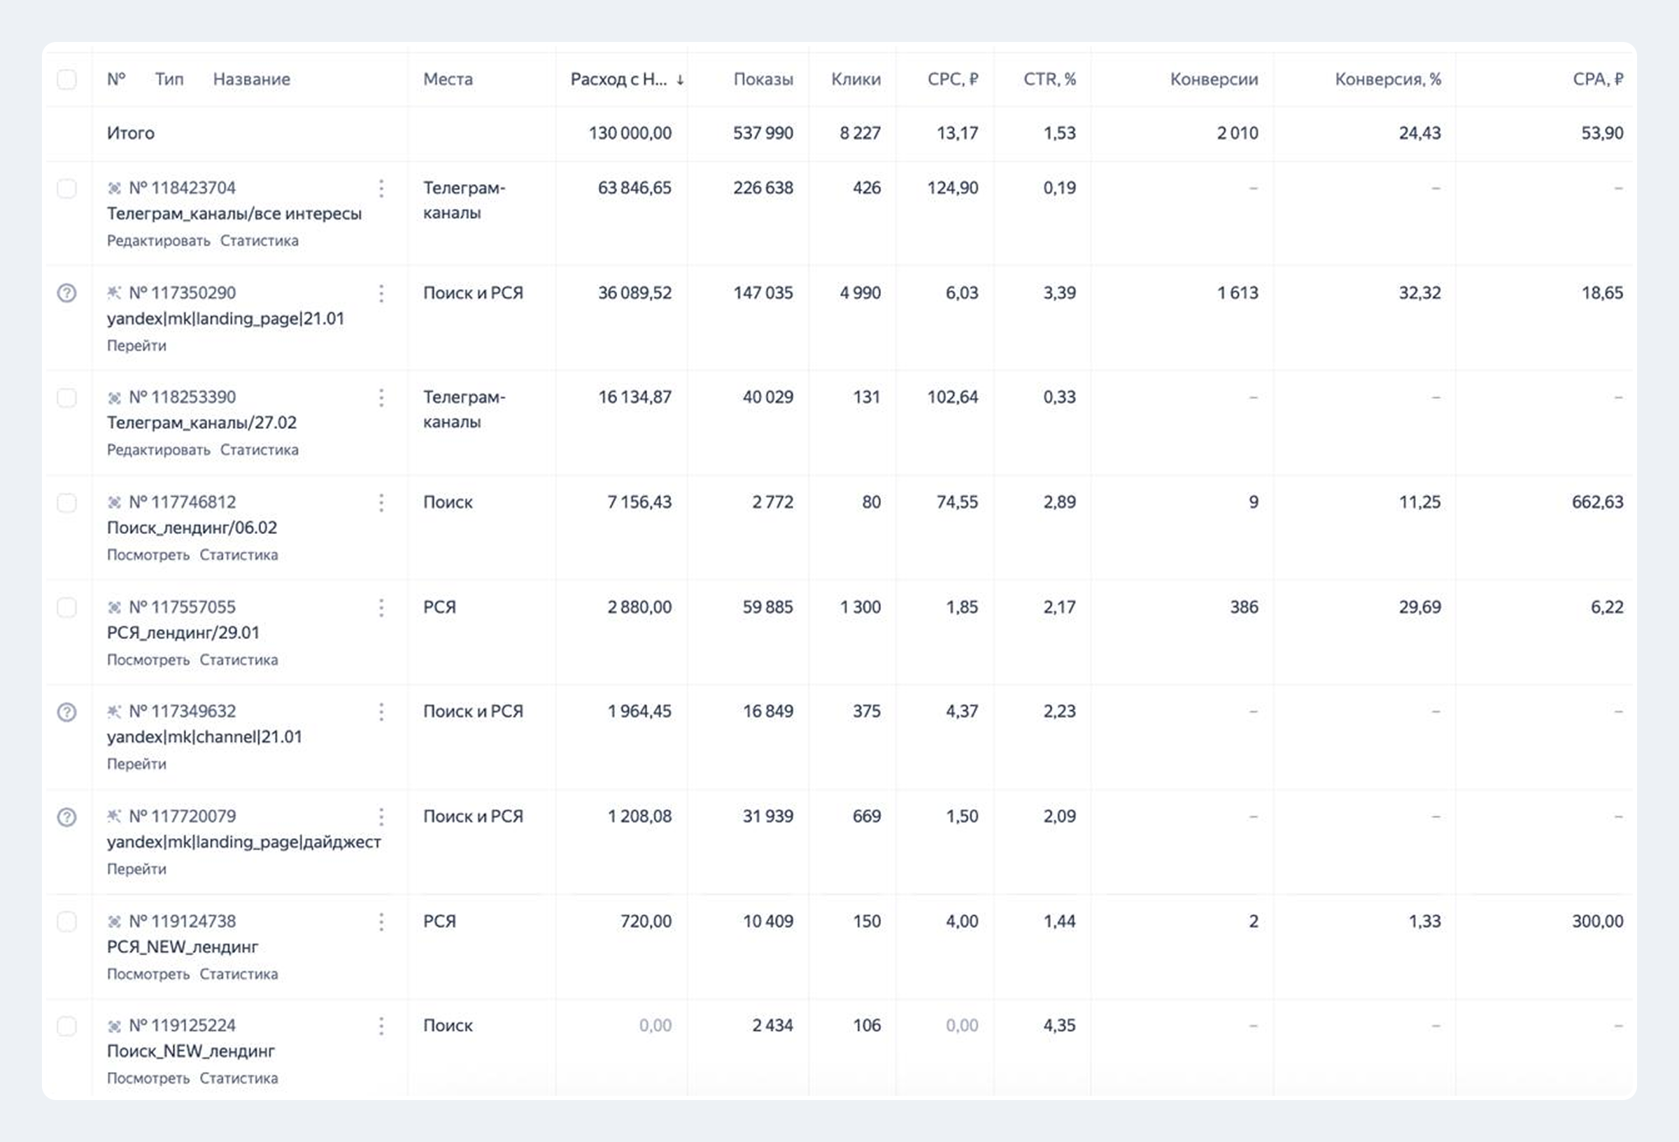Open three-dot menu for Поиск_NEW_лендинг
Viewport: 1679px width, 1142px height.
coord(381,1026)
